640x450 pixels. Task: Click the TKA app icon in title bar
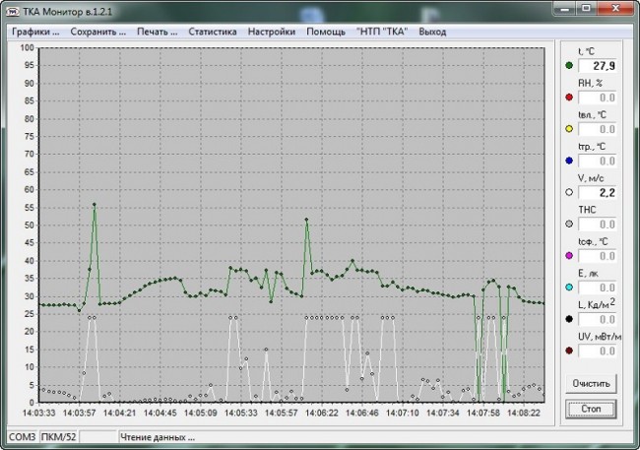(x=12, y=9)
